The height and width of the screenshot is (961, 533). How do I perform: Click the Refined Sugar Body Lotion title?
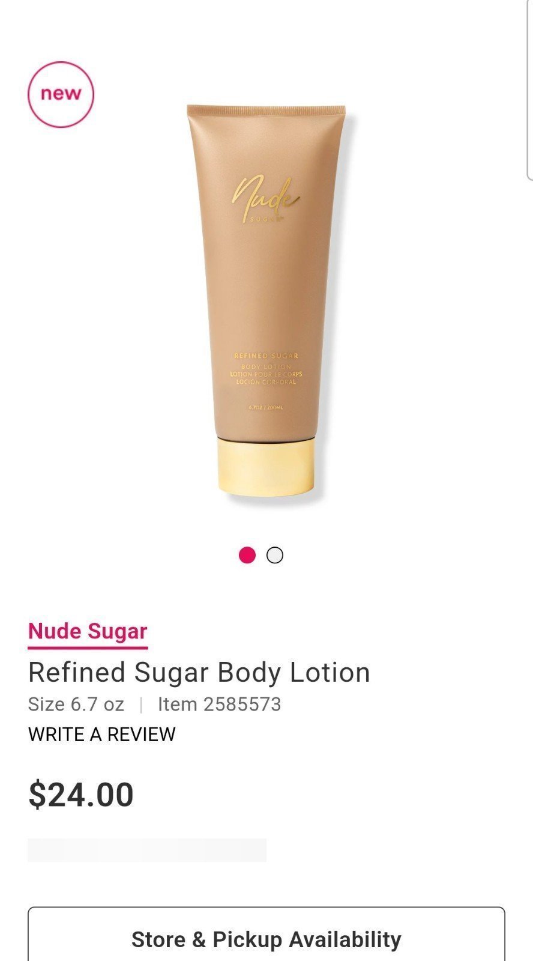pyautogui.click(x=199, y=673)
